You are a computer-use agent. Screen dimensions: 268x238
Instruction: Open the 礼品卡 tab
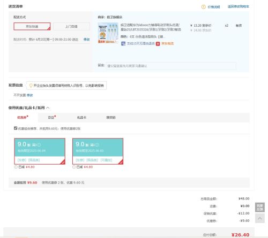pos(81,118)
